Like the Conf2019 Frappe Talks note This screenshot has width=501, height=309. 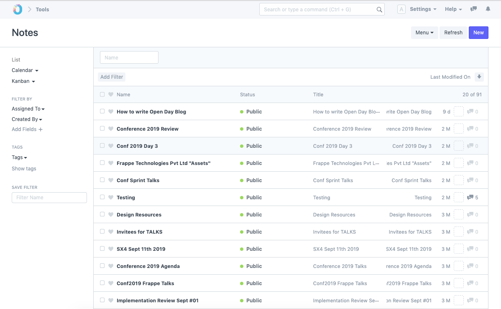coord(111,283)
